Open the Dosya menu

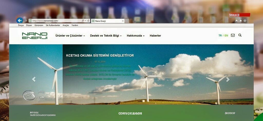21,25
